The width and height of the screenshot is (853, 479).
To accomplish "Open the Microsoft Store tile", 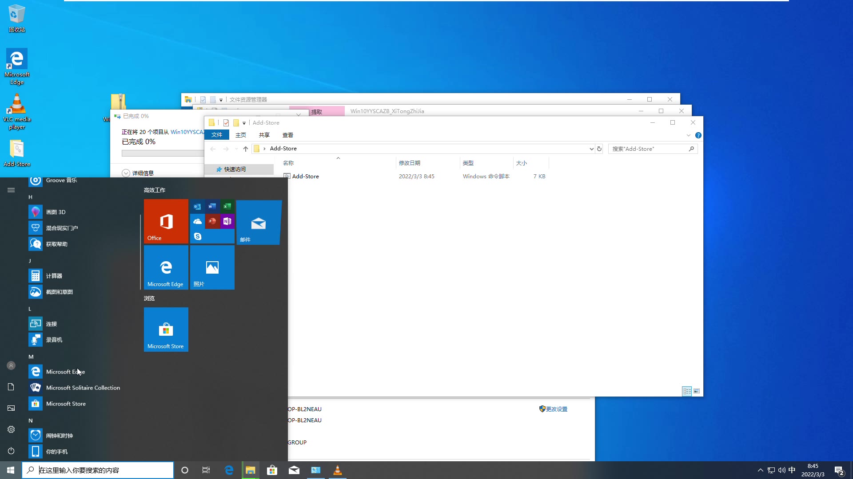I will pos(166,330).
